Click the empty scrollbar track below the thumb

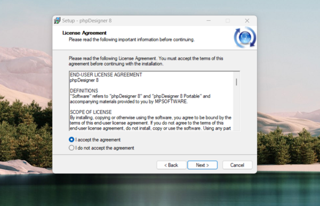point(236,108)
